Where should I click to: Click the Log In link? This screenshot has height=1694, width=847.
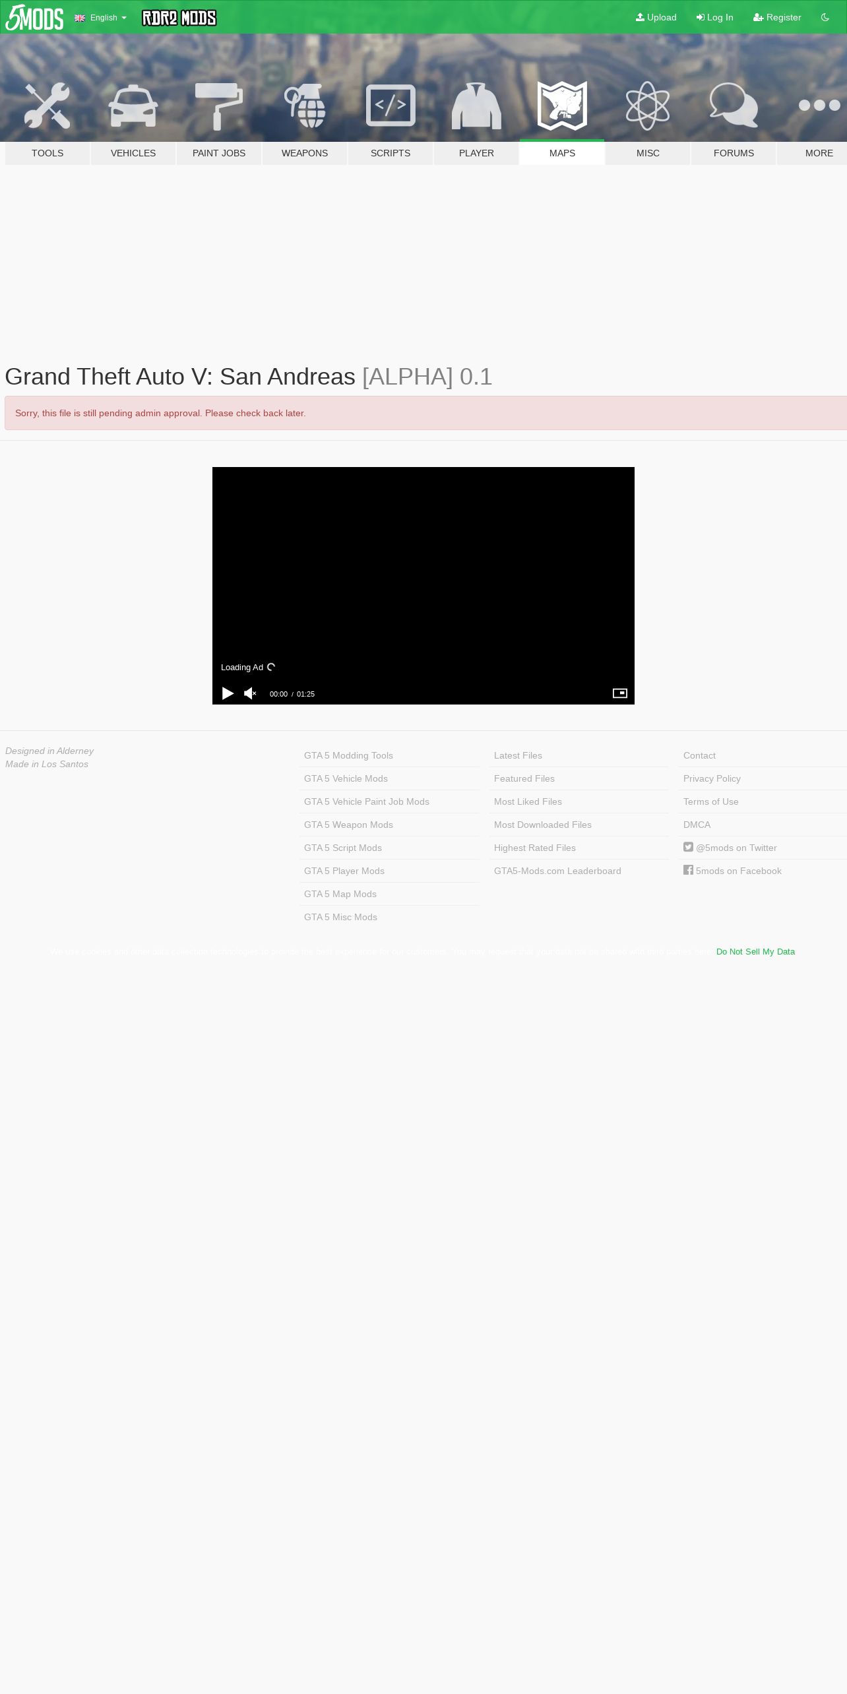click(714, 17)
